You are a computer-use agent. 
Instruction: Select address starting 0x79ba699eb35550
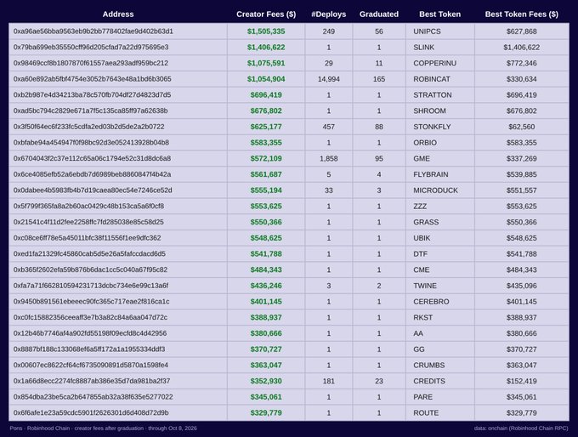coord(91,48)
